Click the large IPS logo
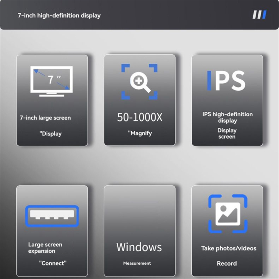 pos(226,80)
